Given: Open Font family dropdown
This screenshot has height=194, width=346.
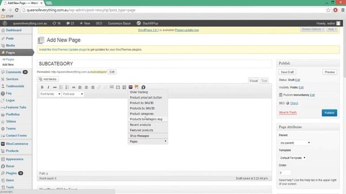Looking at the screenshot, I should pyautogui.click(x=50, y=94).
